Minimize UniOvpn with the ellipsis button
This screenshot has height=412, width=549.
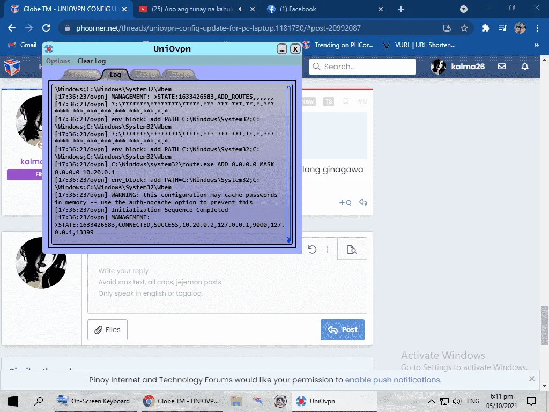282,49
